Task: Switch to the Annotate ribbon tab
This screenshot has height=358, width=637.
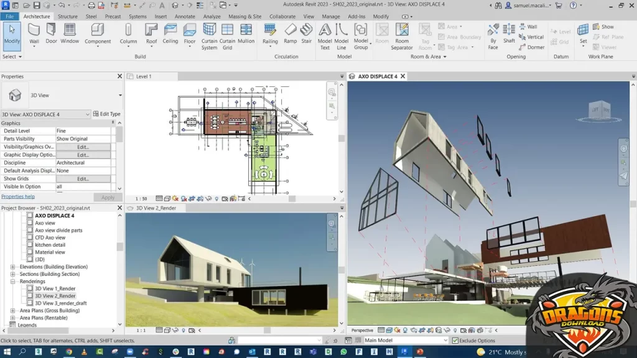Action: click(x=184, y=17)
